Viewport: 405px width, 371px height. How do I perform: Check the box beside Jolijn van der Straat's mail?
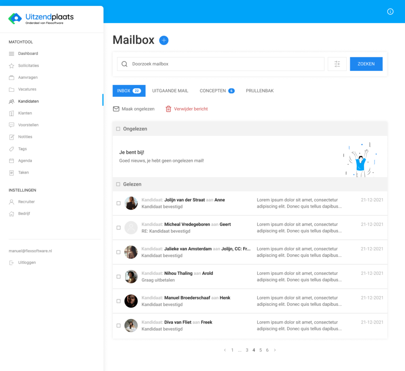[x=118, y=203]
